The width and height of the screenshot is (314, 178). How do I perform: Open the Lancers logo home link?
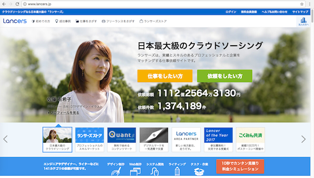coord(15,21)
